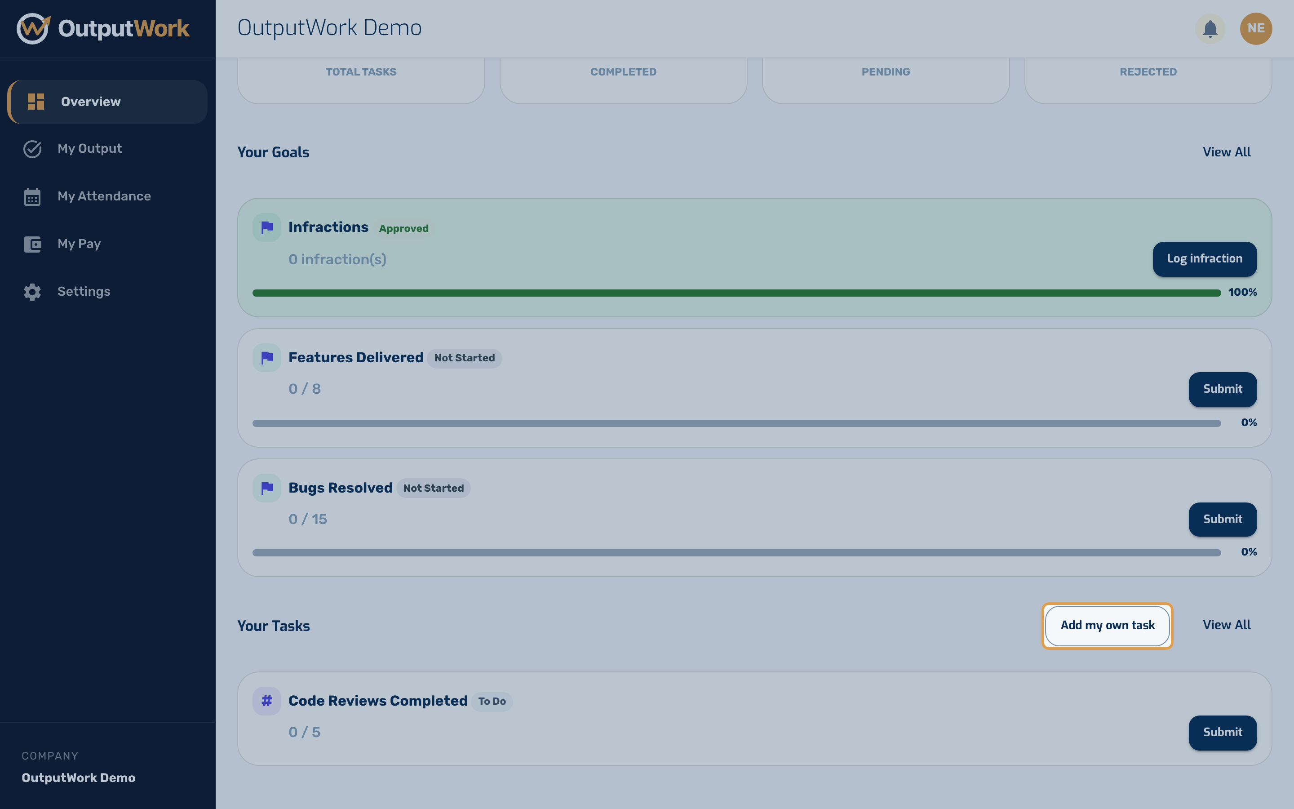Click the Settings gear icon

[x=33, y=292]
